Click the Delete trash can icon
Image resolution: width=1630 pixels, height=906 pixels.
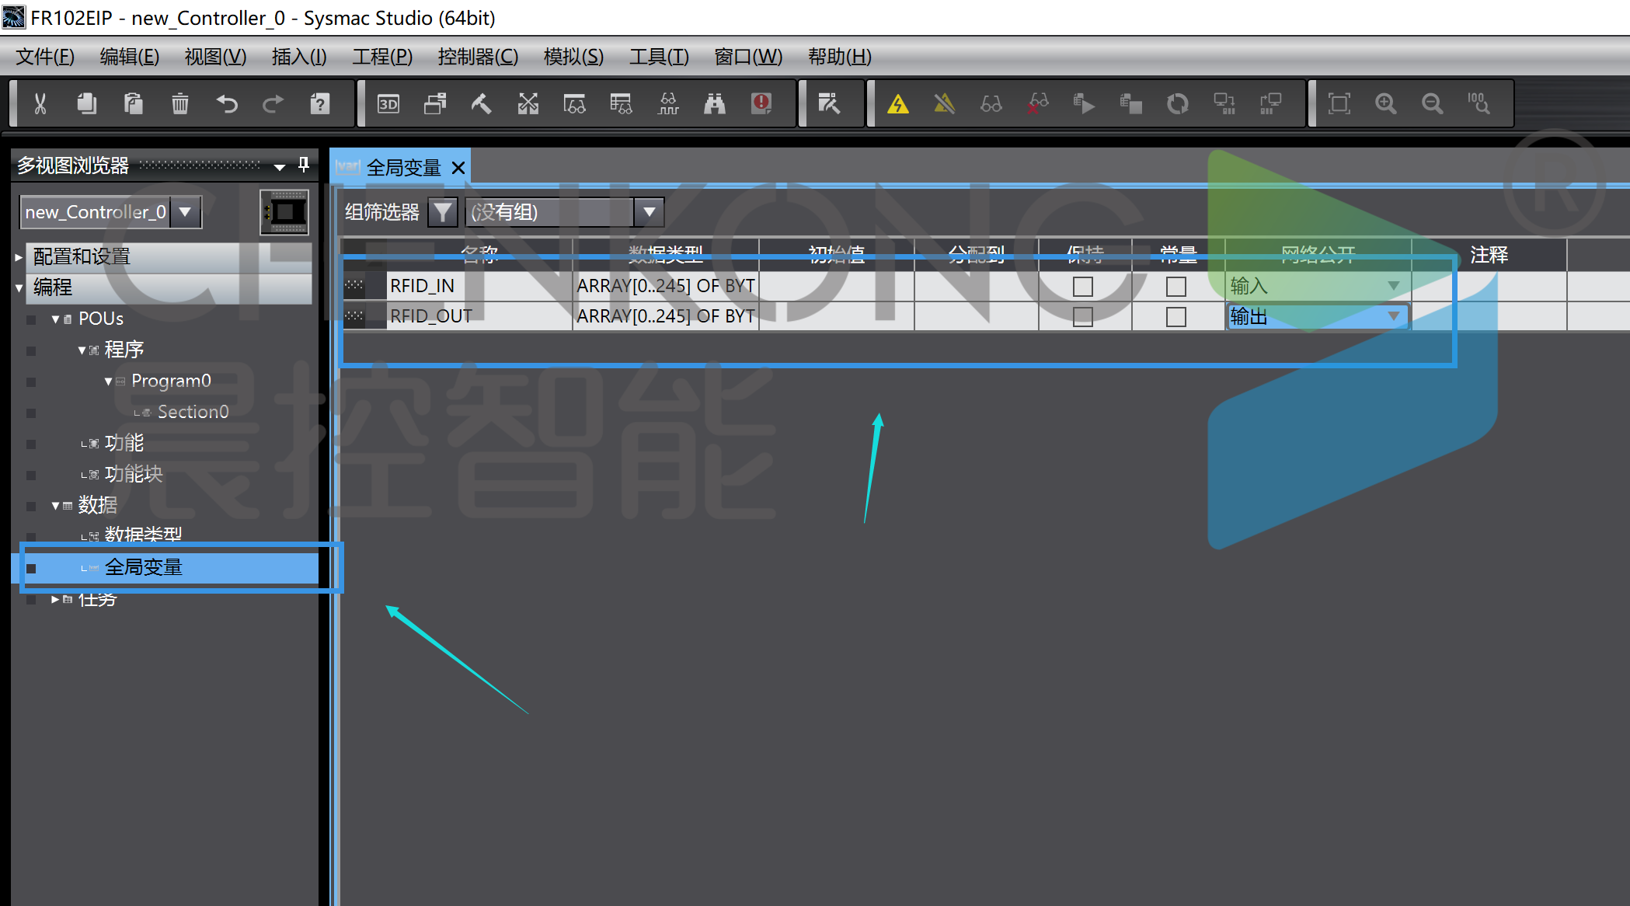tap(180, 103)
